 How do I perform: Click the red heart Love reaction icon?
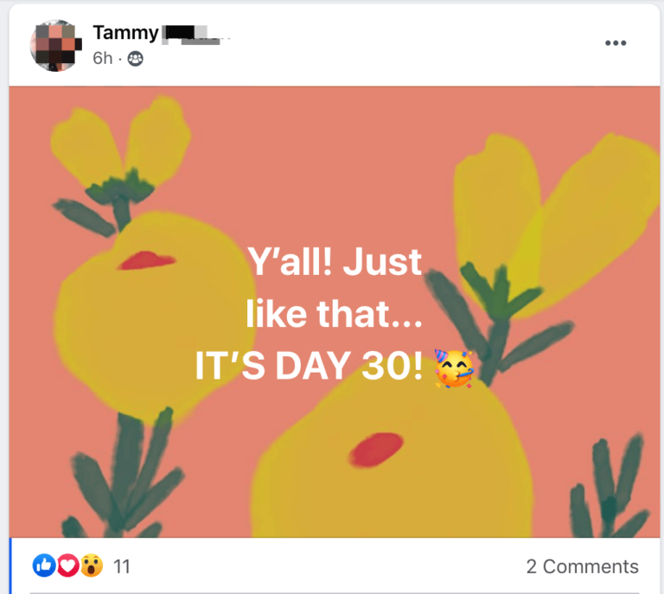pyautogui.click(x=67, y=566)
